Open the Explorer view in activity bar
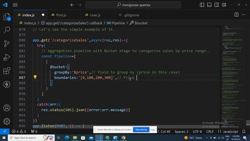This screenshot has height=141, width=250. click(7, 17)
